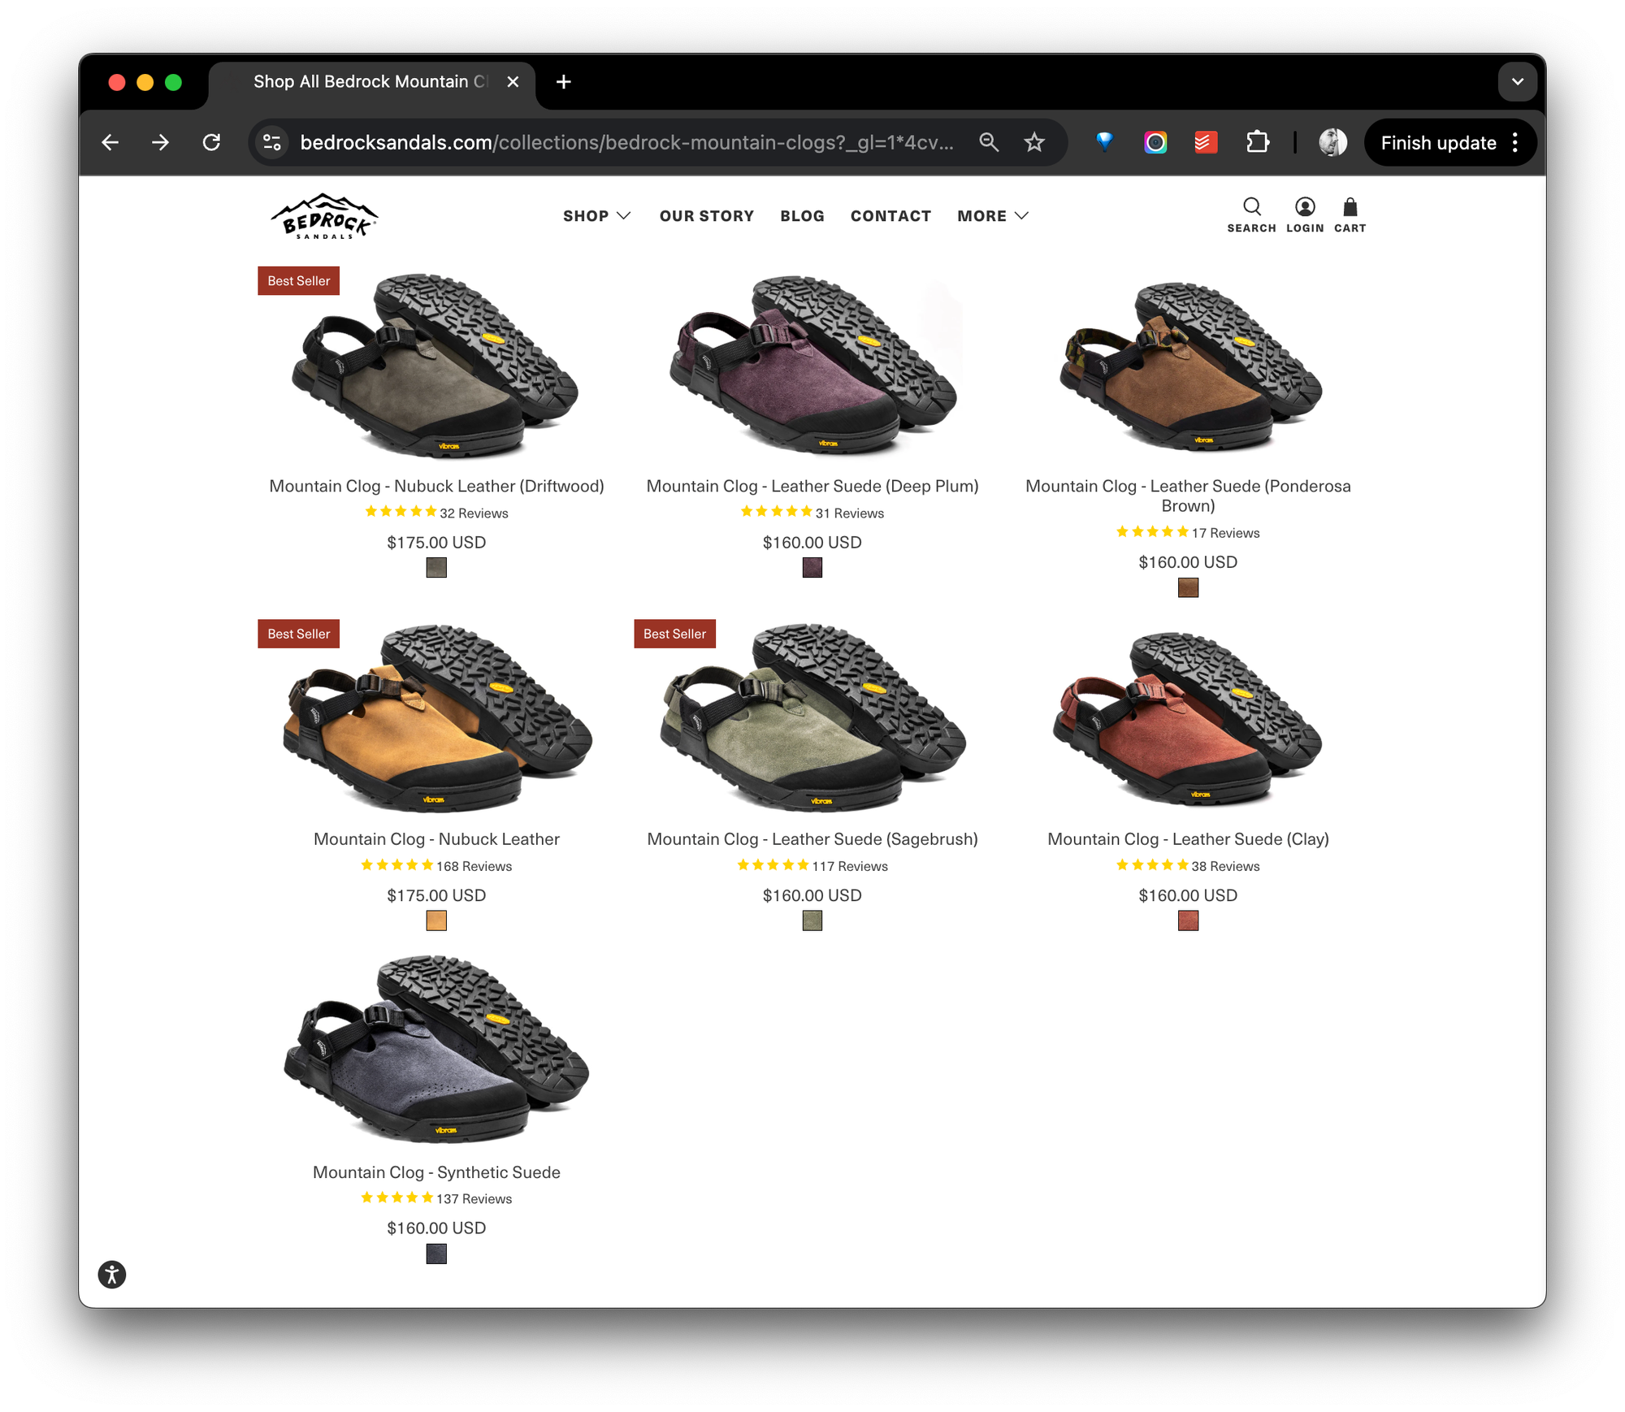Open Mountain Clog Nubuck Leather (Driftwood) link

pos(436,486)
